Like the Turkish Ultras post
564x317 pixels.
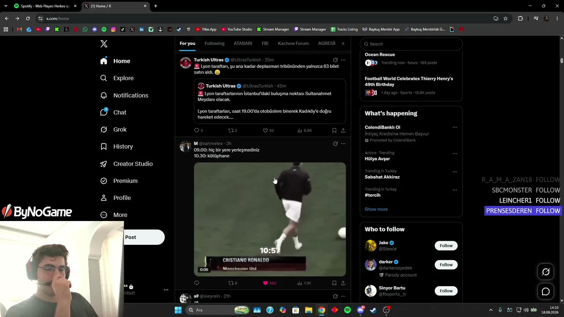point(268,130)
